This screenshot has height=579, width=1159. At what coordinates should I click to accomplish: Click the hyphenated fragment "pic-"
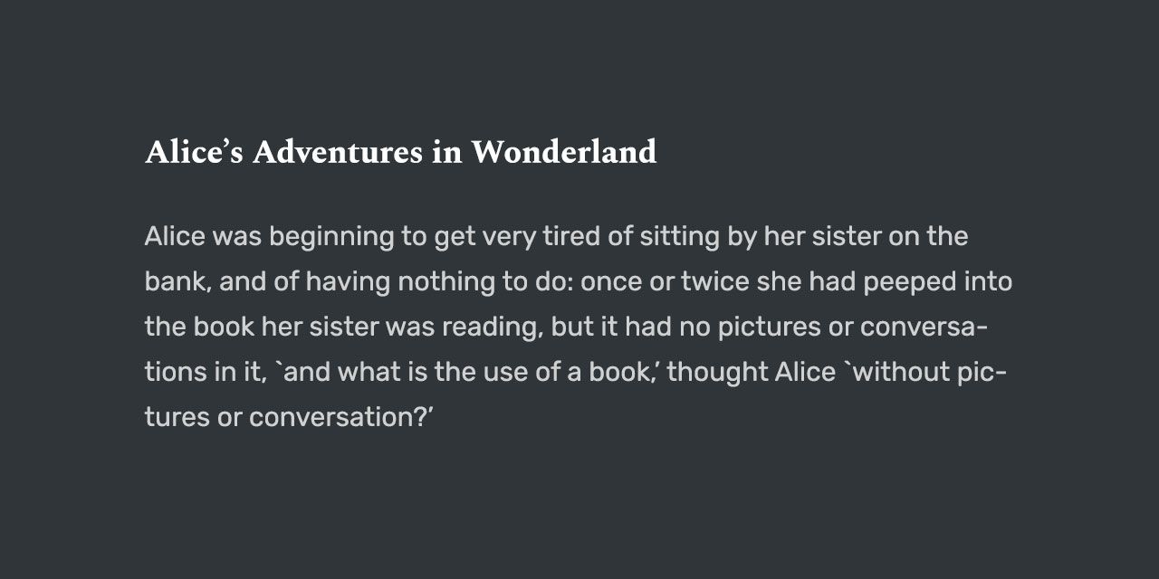tap(983, 374)
